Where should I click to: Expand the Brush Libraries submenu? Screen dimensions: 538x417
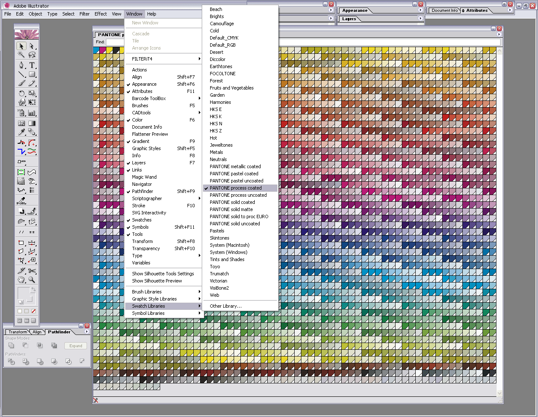(x=164, y=292)
